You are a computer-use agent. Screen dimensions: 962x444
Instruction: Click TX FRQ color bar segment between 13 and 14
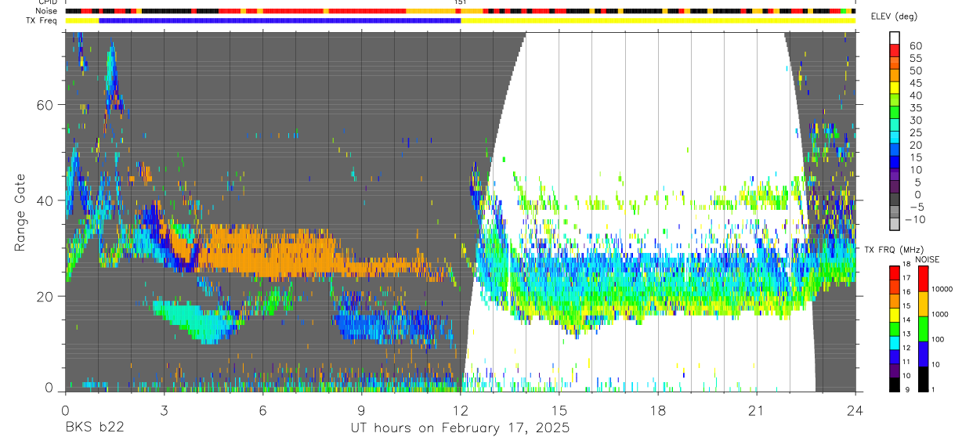895,327
